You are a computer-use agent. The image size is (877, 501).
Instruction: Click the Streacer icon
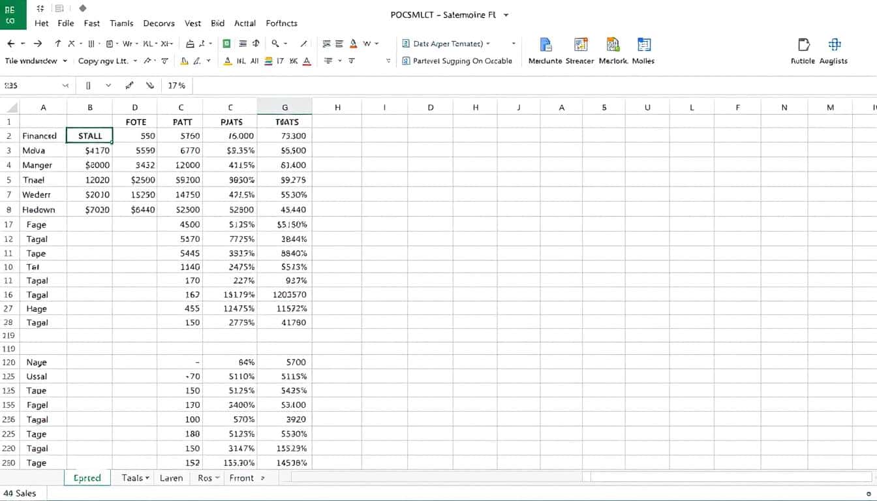580,44
